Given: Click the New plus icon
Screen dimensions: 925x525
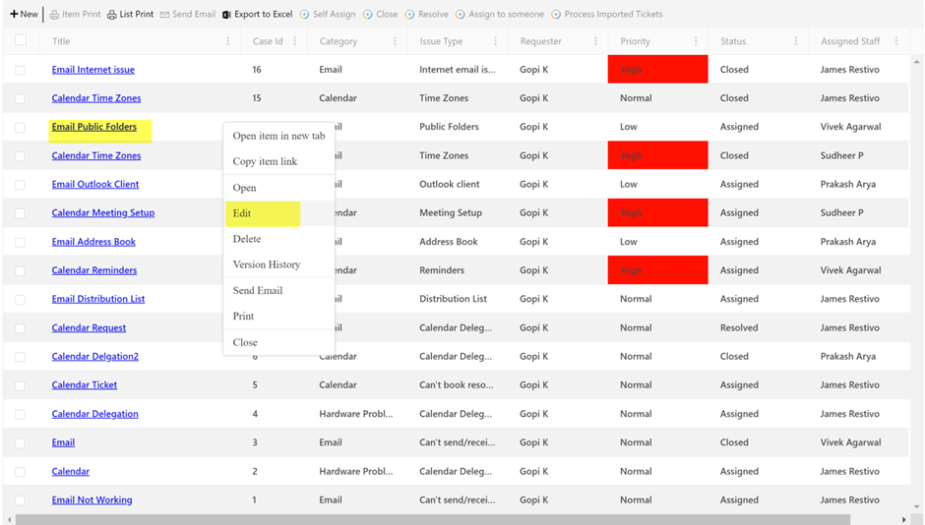Looking at the screenshot, I should click(14, 15).
